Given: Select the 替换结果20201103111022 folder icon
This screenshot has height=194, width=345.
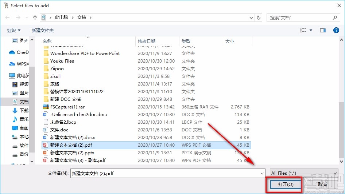Looking at the screenshot, I should (x=46, y=92).
